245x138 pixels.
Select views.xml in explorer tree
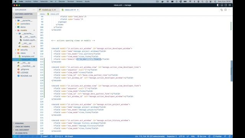tap(24, 60)
